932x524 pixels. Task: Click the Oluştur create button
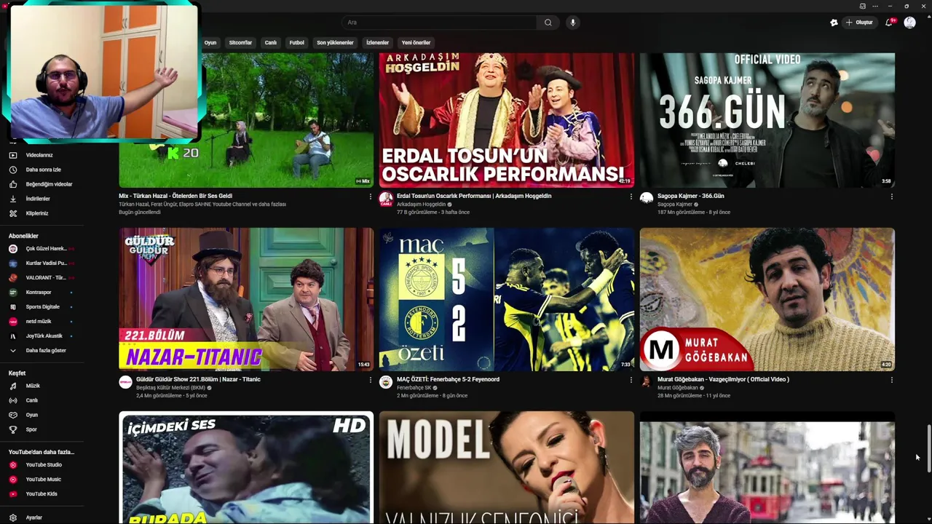tap(860, 23)
